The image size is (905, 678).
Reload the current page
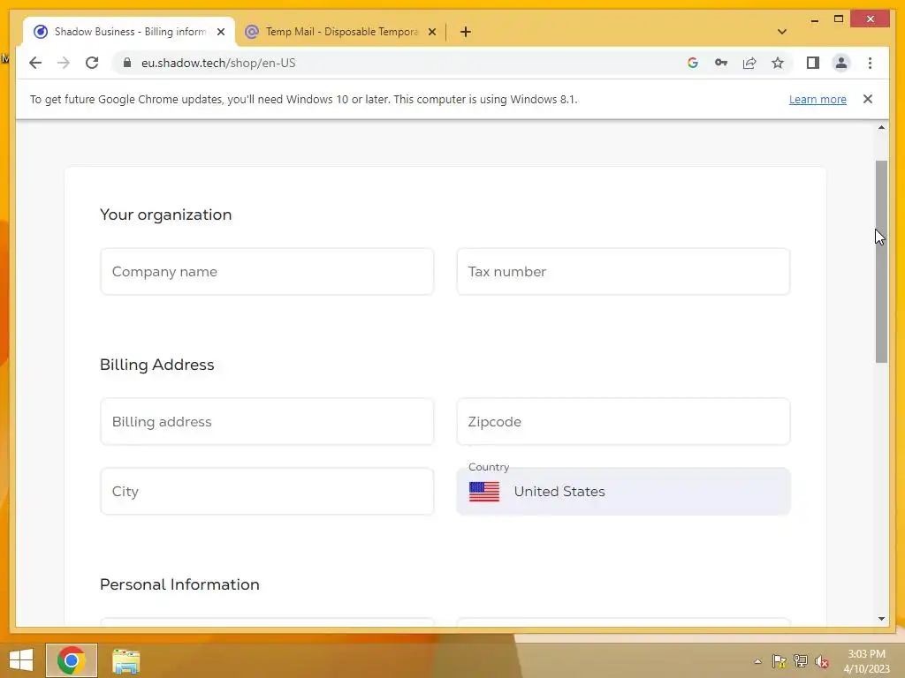[92, 63]
